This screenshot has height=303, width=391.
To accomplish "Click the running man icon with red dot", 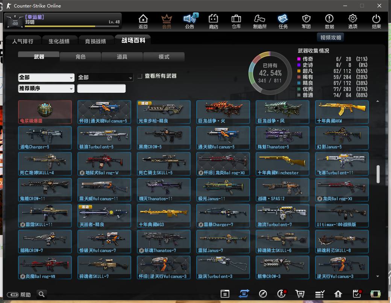I will click(x=282, y=294).
